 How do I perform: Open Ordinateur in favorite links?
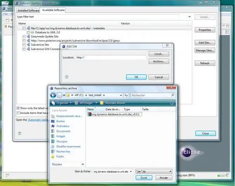60,126
